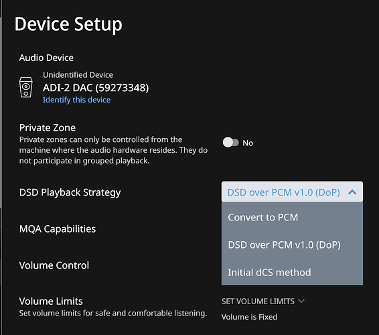The width and height of the screenshot is (379, 335).
Task: Click the Volume Limits heading
Action: pyautogui.click(x=51, y=301)
